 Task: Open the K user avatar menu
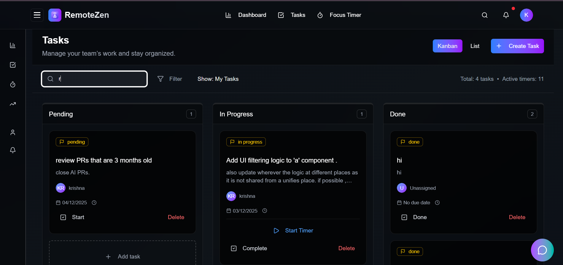coord(527,15)
